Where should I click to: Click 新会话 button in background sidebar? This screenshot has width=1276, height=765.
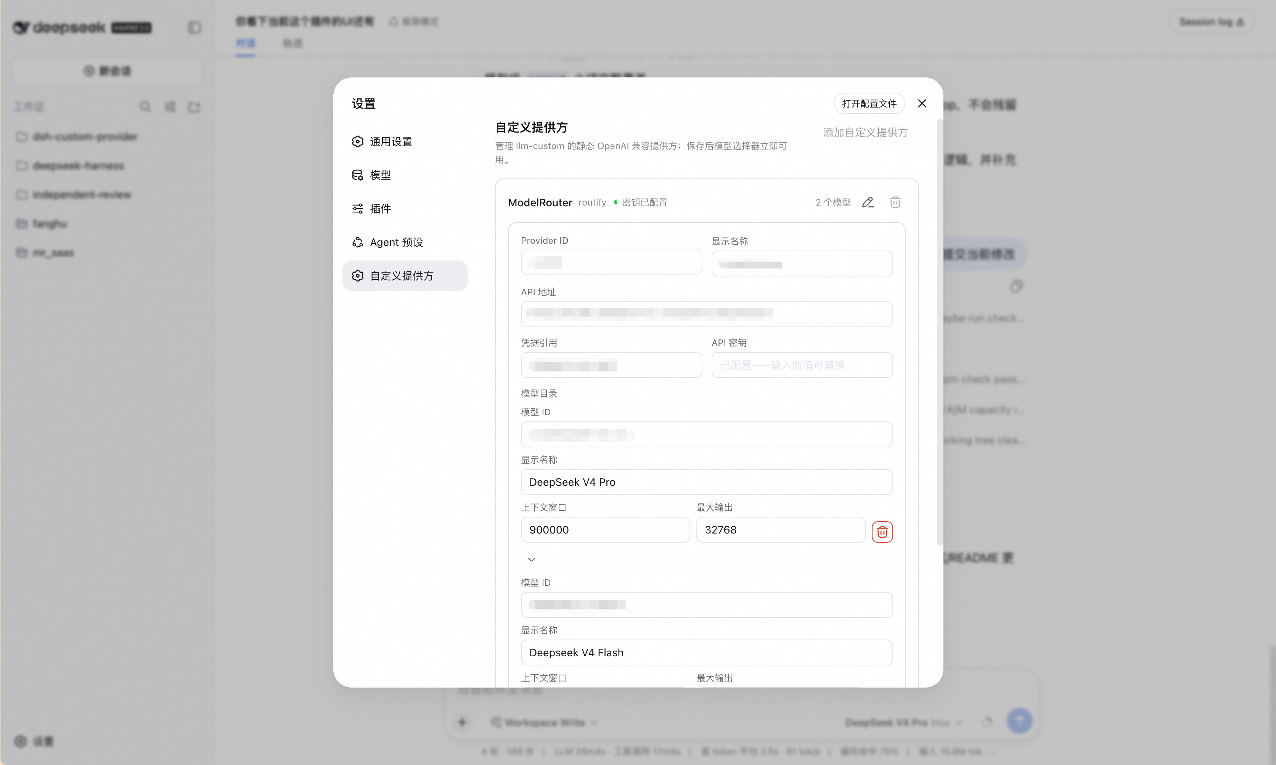pyautogui.click(x=107, y=71)
